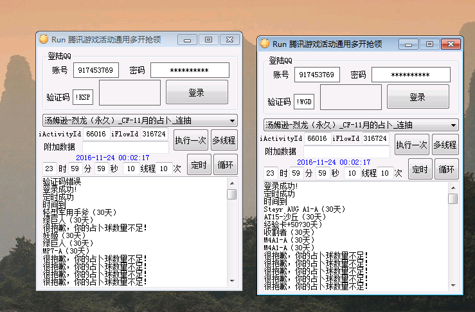Click 多线程 in the left window
This screenshot has height=312, width=475.
[224, 140]
